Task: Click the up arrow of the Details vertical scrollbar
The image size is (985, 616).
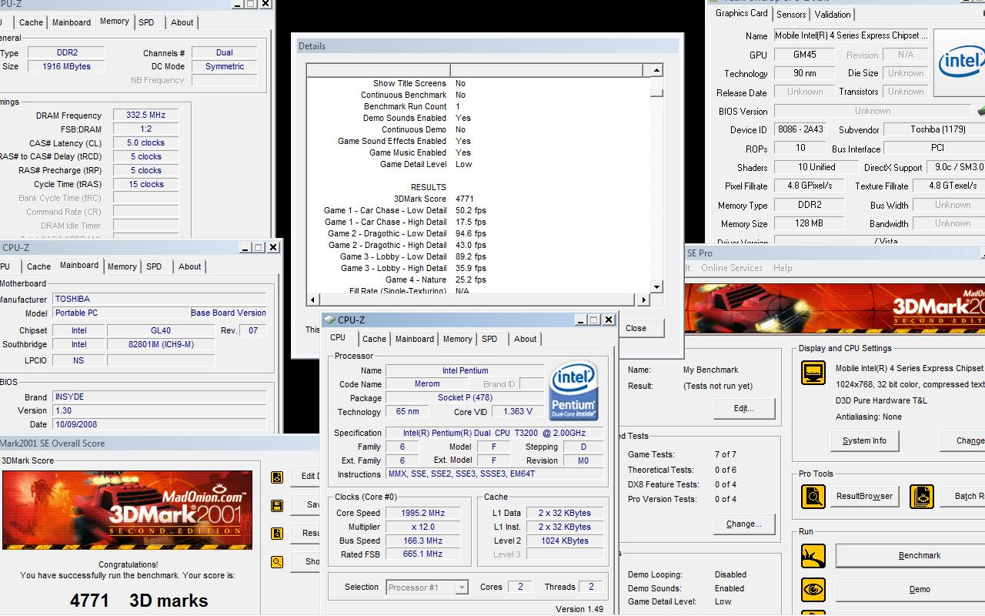Action: (x=656, y=71)
